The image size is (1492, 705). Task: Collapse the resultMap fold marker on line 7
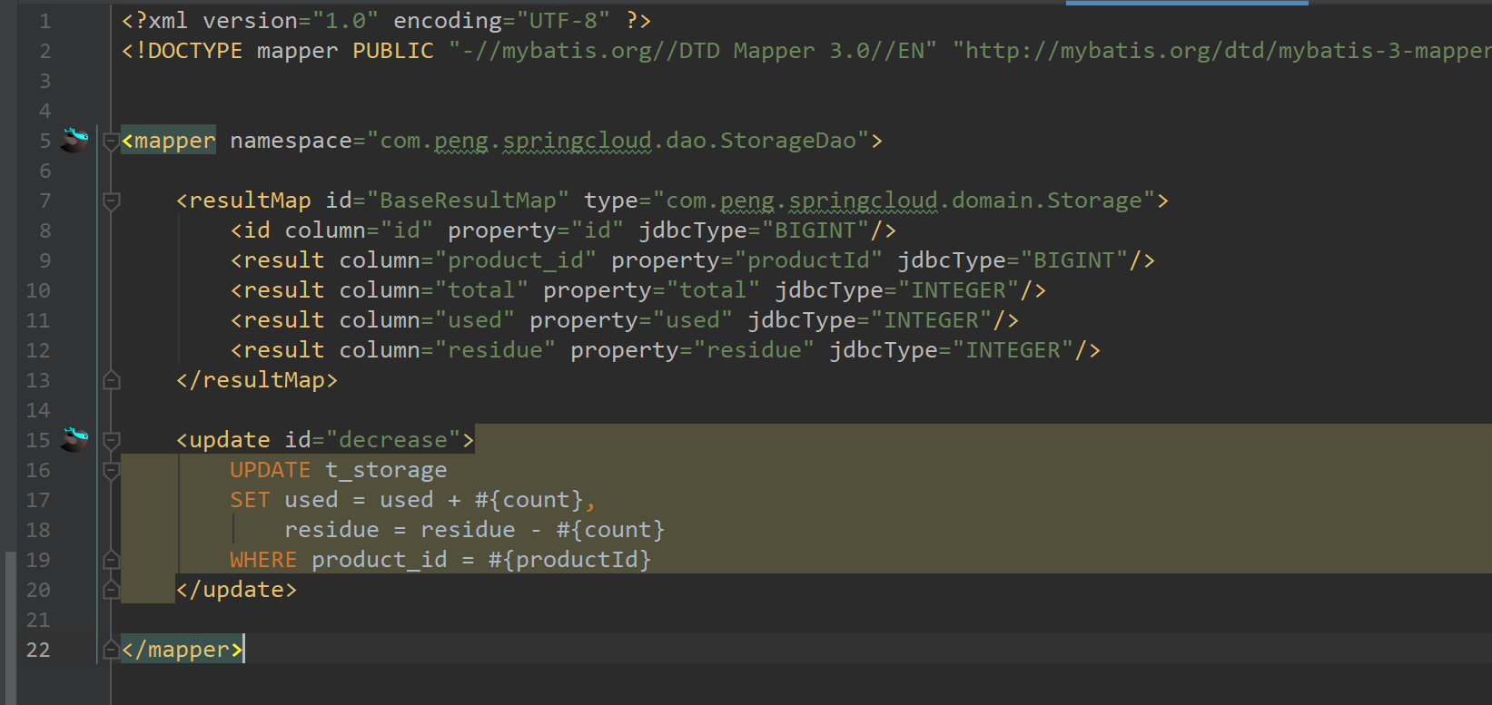[x=112, y=201]
